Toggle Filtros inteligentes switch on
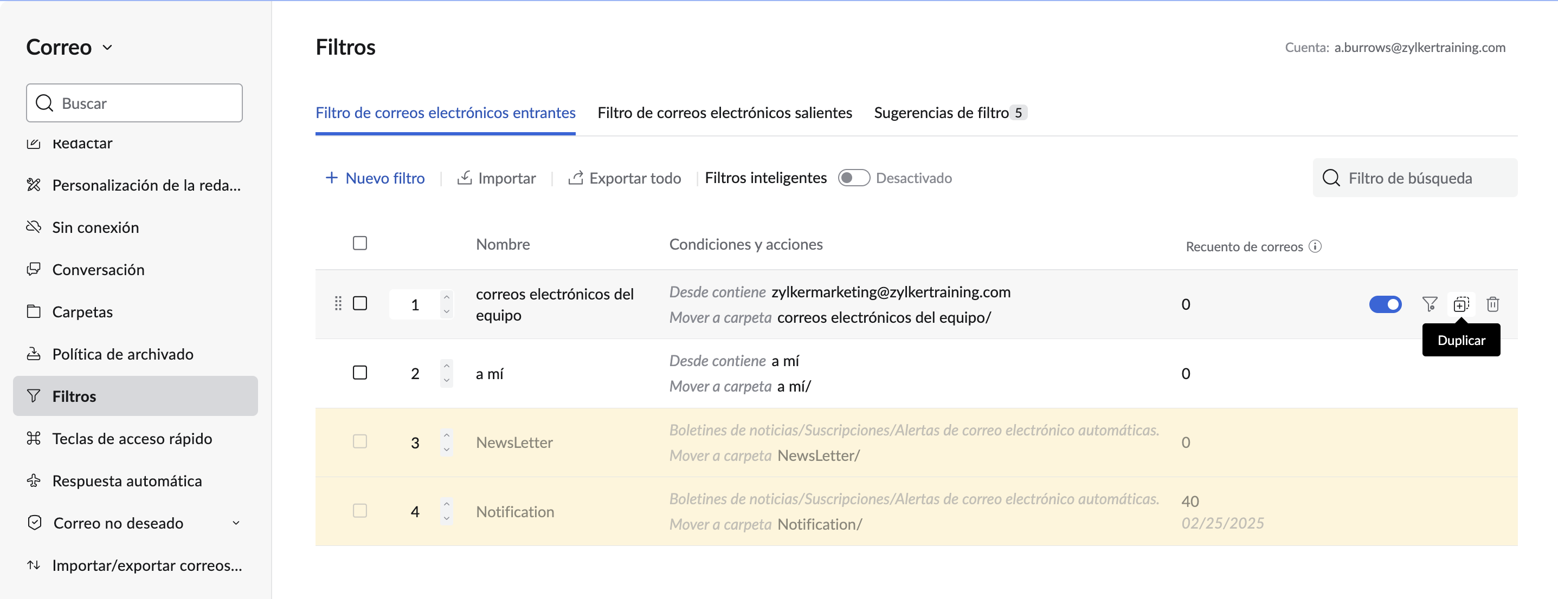 [853, 178]
